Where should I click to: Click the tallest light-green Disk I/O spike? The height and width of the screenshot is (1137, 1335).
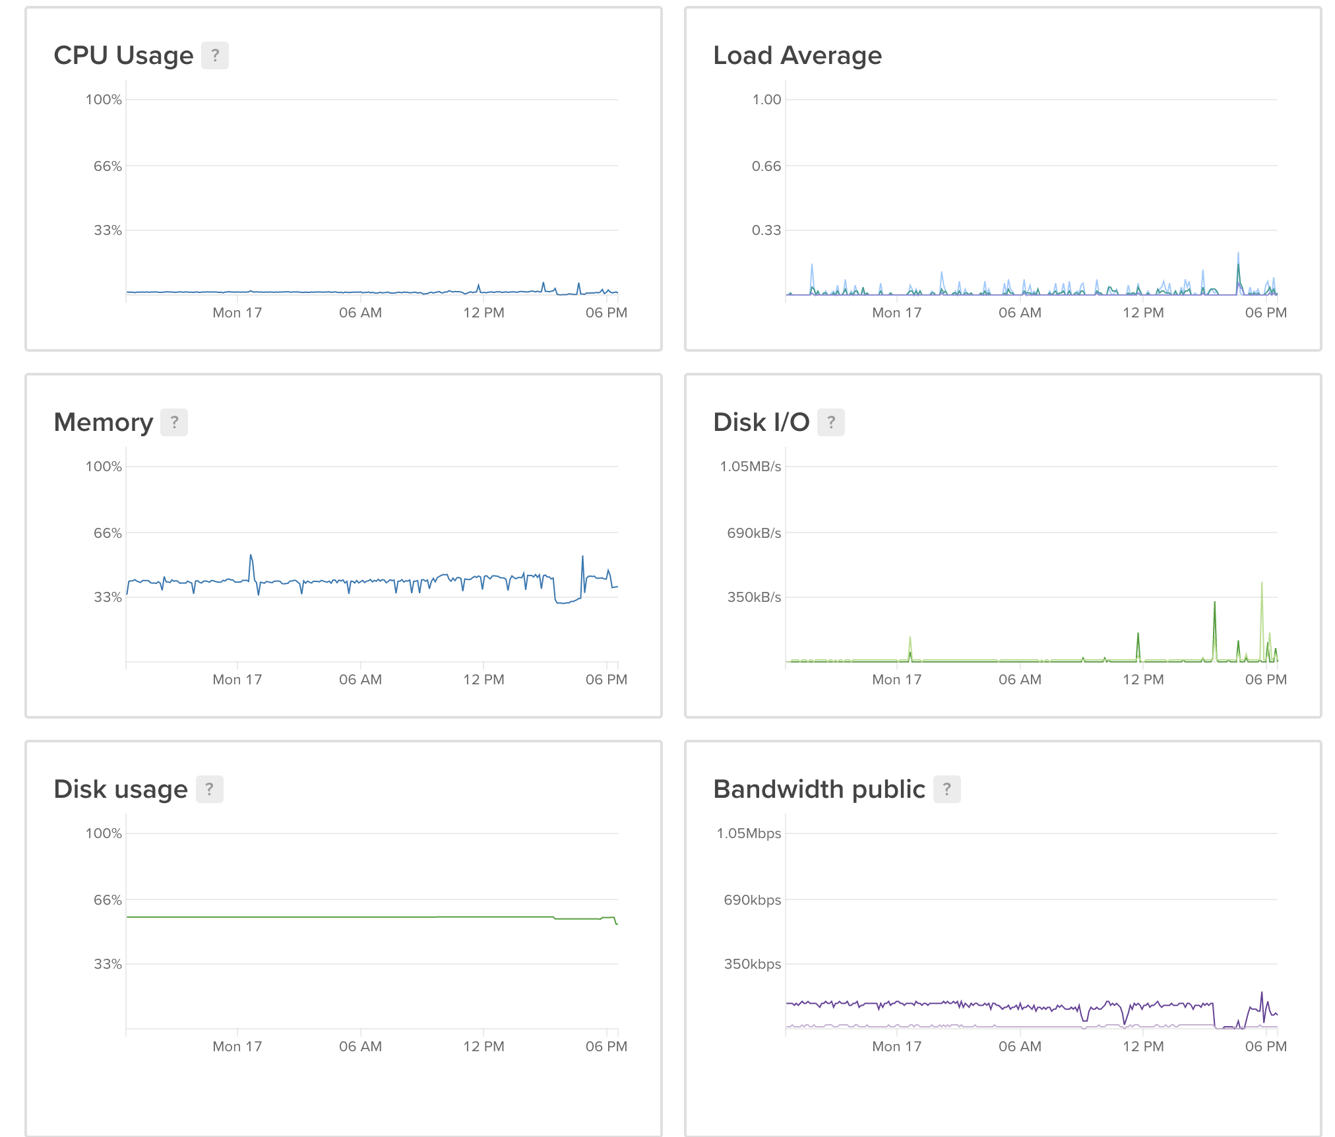click(x=1261, y=586)
